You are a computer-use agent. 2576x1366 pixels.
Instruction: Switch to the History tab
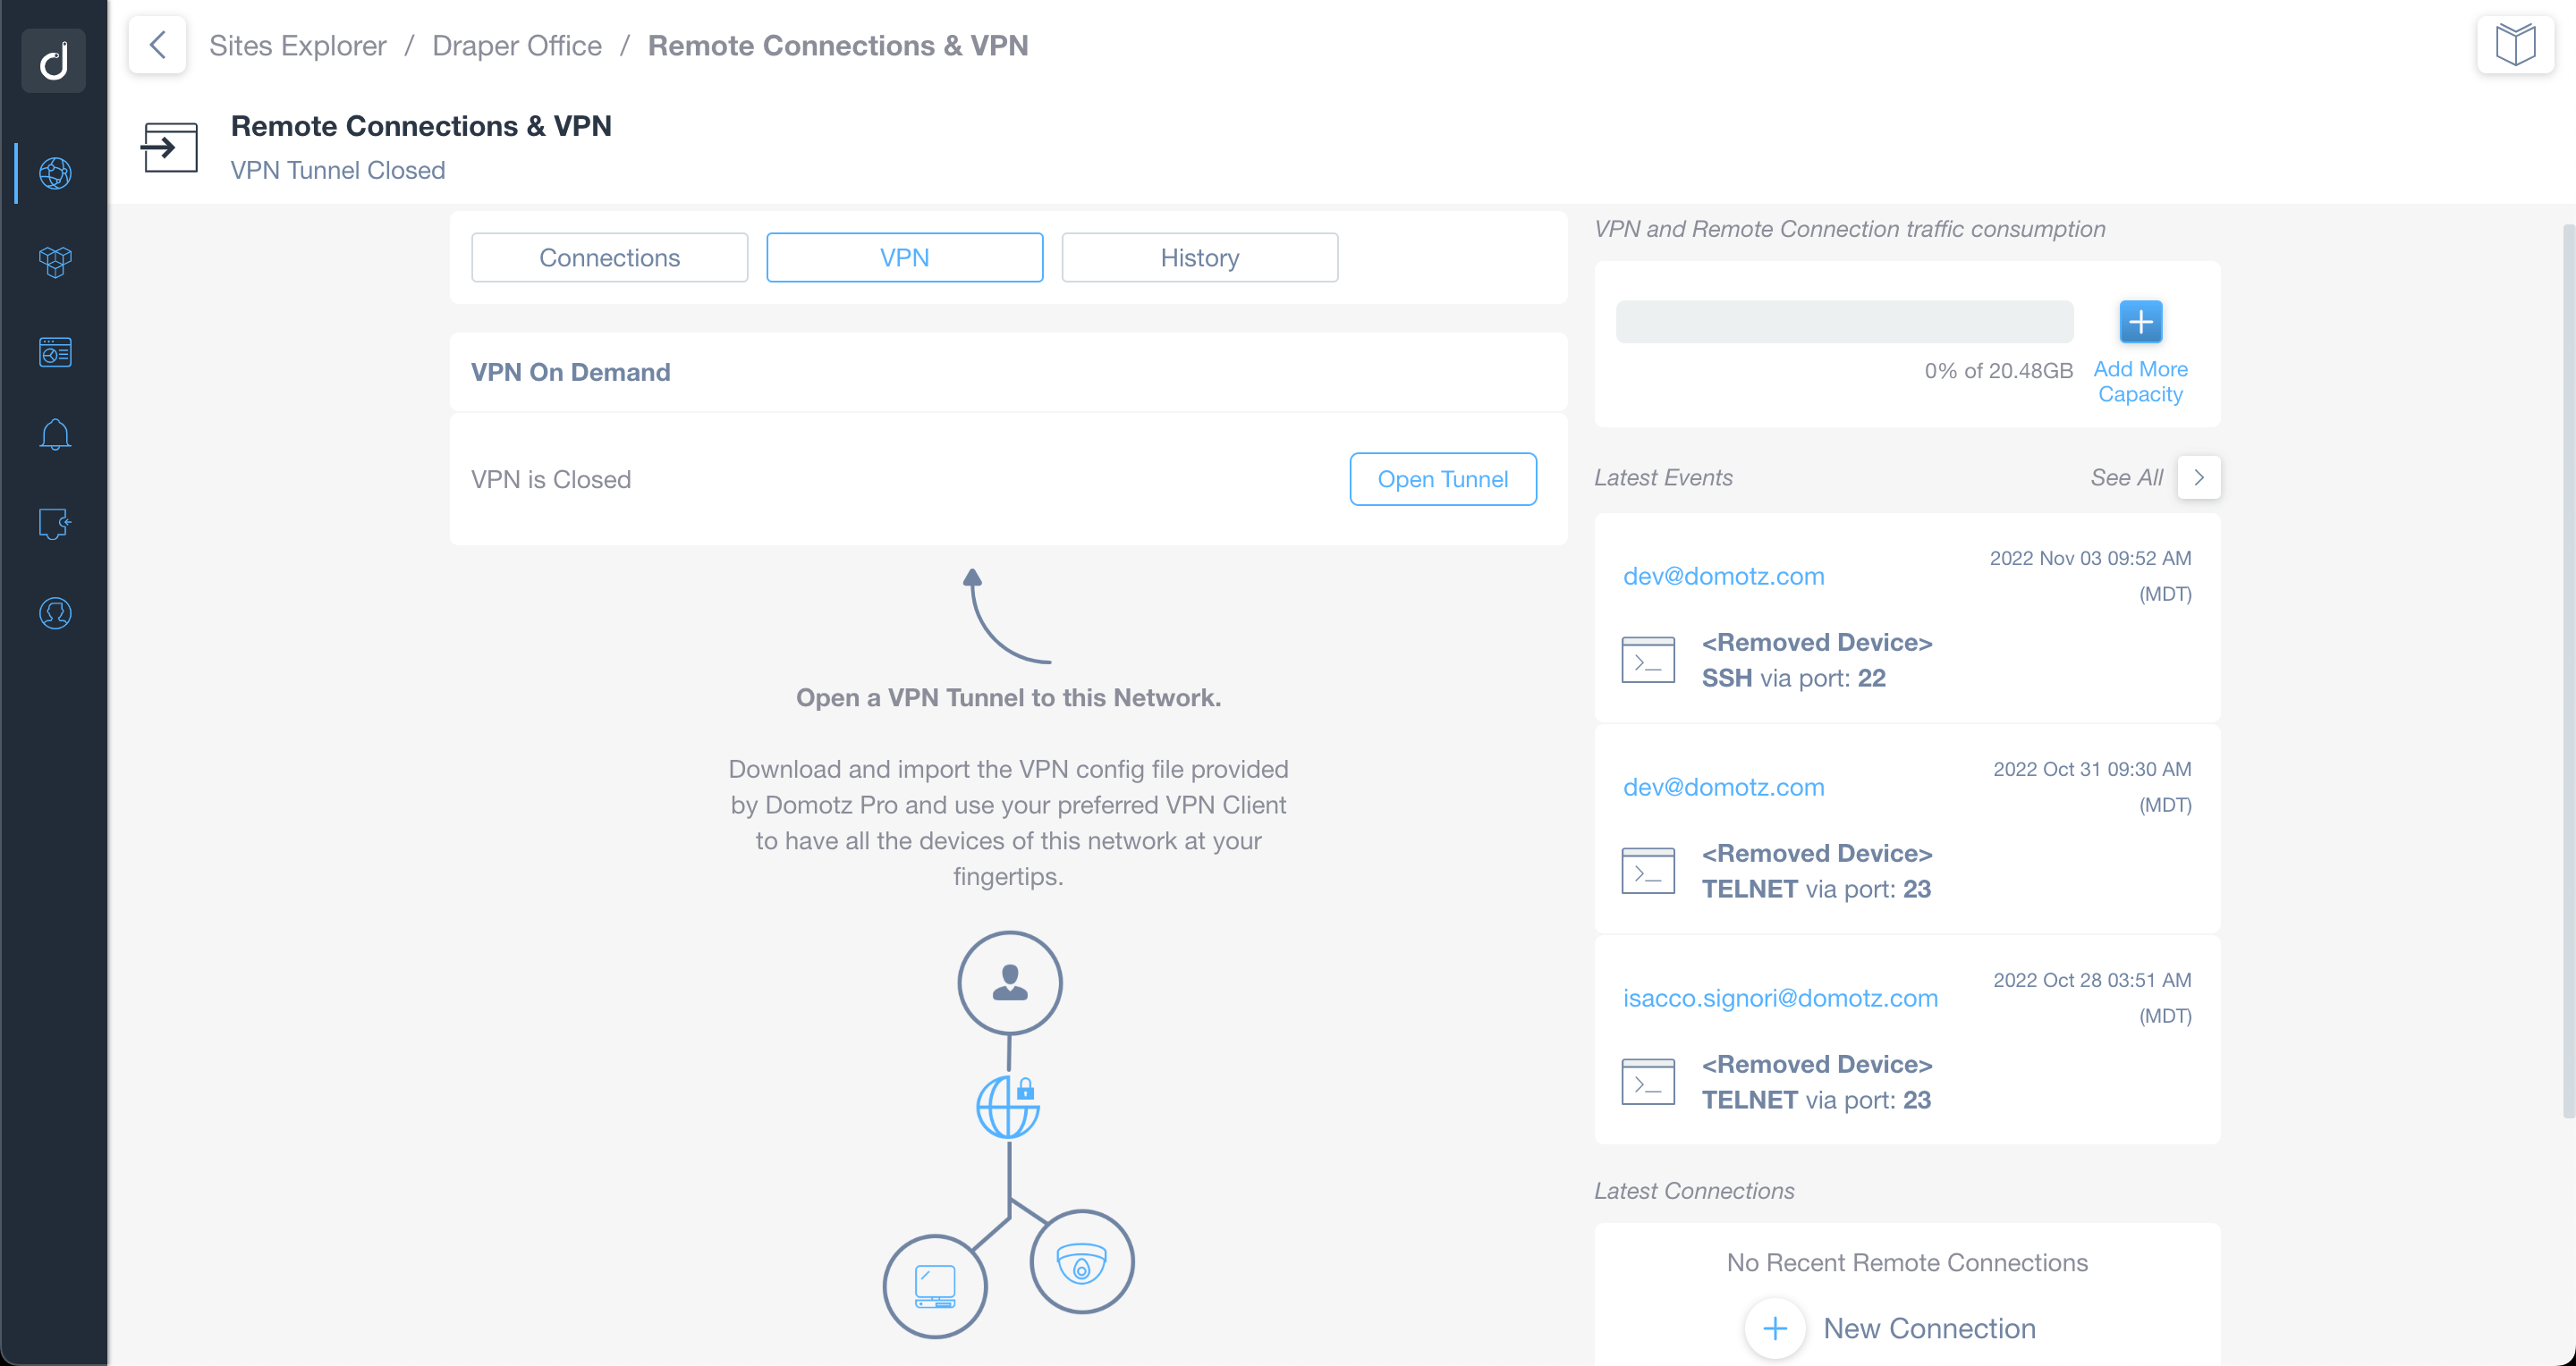click(1199, 257)
